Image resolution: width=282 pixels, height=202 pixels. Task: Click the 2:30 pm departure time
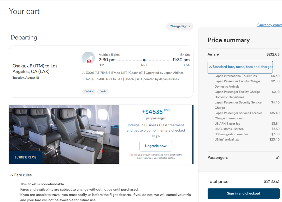click(107, 60)
